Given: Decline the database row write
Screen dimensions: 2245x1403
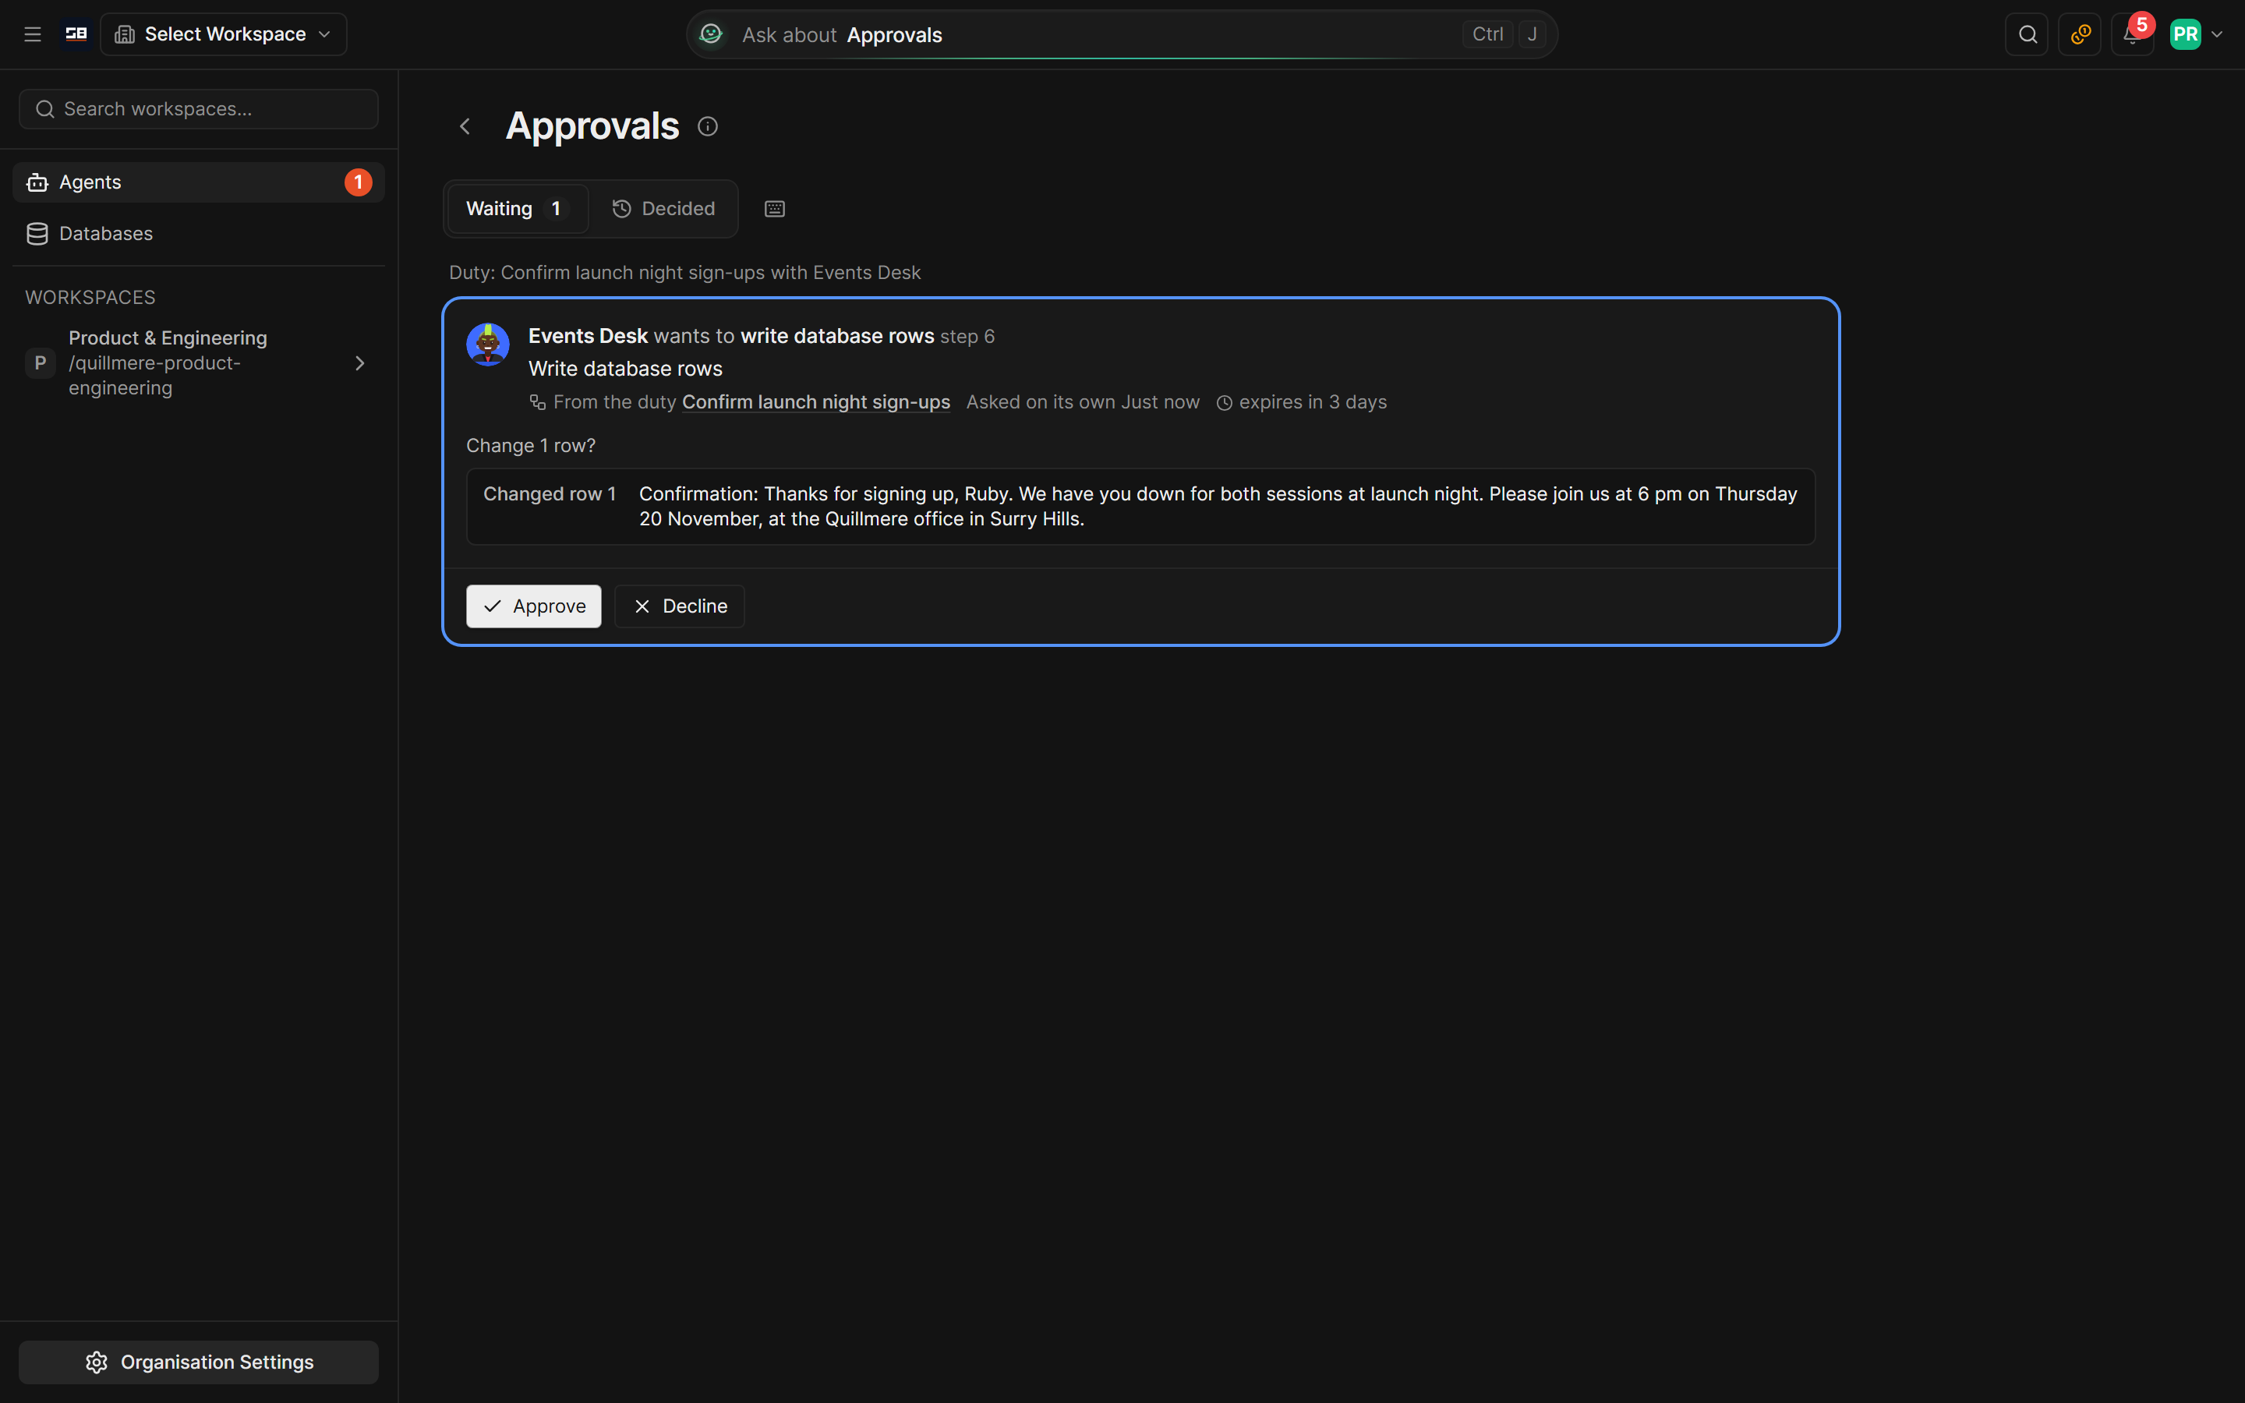Looking at the screenshot, I should [679, 606].
